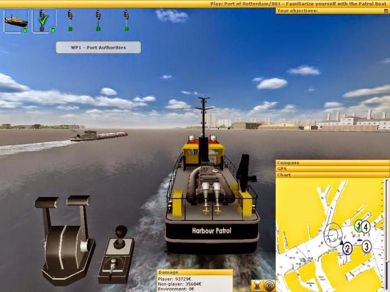Expand the Compass panel
Viewport: 390px width, 292px height.
point(332,163)
